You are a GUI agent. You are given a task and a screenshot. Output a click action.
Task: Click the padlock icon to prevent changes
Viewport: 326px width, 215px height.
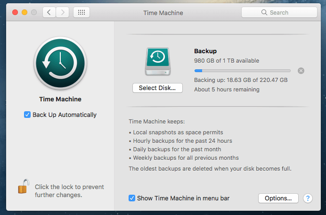coord(23,187)
